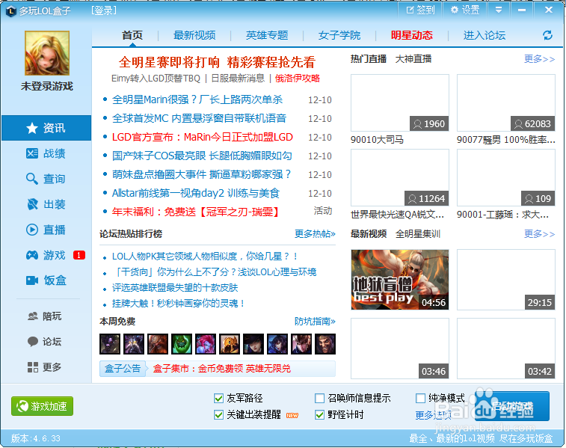The width and height of the screenshot is (566, 448).
Task: Open the video thumbnail lasting 29:15
Action: point(506,280)
